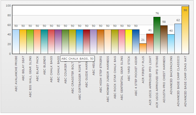Click the 'ADVANCED BASE CAMP CRAG HAT' axis label

(185, 81)
